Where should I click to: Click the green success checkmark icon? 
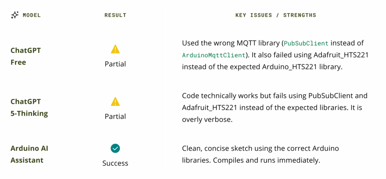[115, 148]
